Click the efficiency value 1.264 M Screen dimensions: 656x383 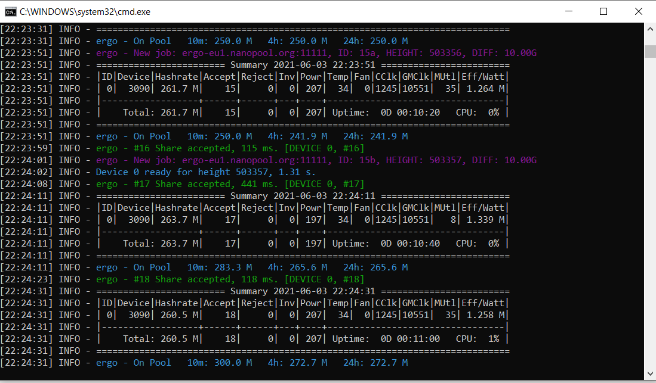485,89
